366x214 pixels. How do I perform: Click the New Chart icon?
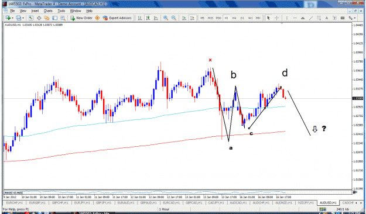click(8, 18)
